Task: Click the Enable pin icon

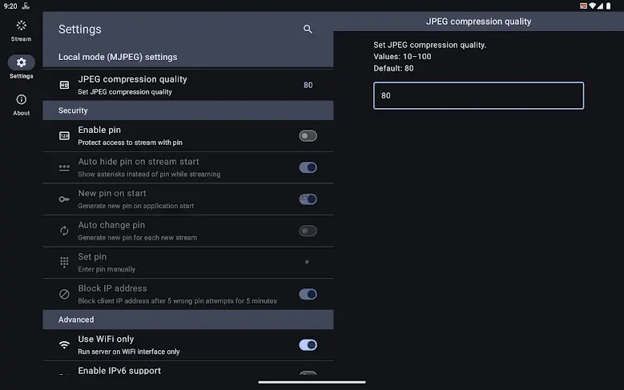Action: 64,136
